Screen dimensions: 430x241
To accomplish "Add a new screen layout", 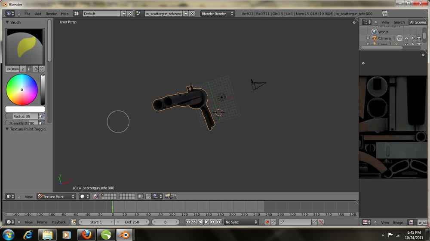I will click(x=124, y=14).
